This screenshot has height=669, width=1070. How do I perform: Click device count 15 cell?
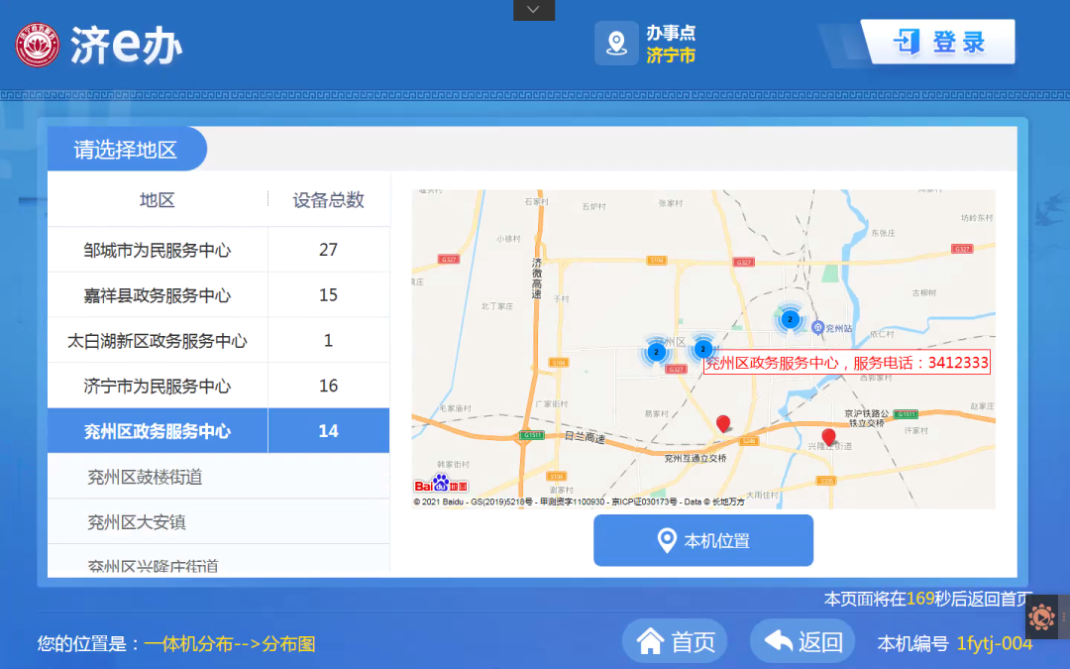[x=328, y=295]
